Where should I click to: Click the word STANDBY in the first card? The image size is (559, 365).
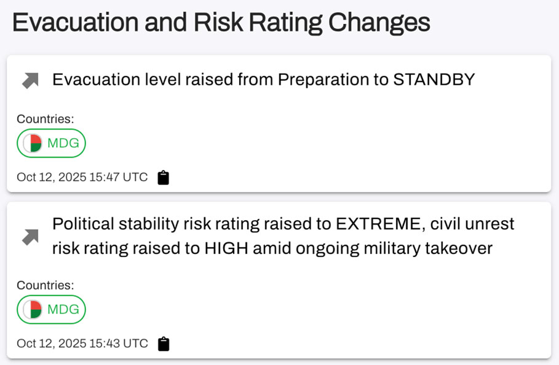click(x=434, y=80)
